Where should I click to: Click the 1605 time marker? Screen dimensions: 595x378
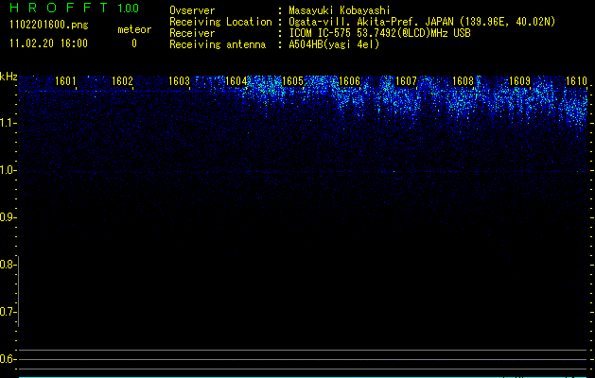[x=292, y=81]
